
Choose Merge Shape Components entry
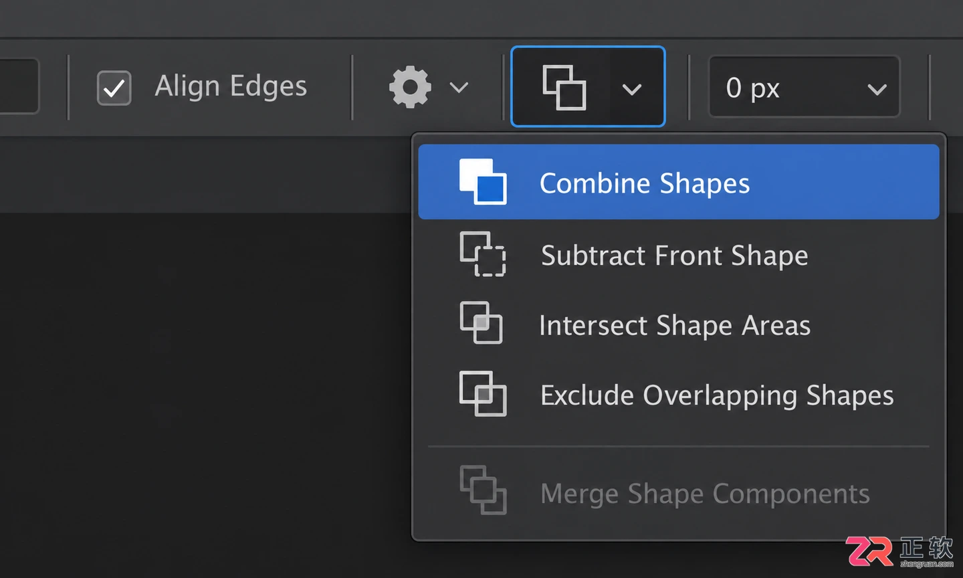679,493
